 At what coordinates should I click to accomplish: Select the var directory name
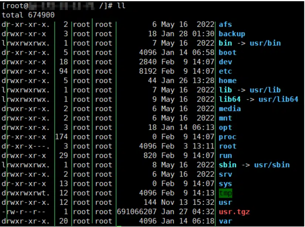(x=225, y=221)
